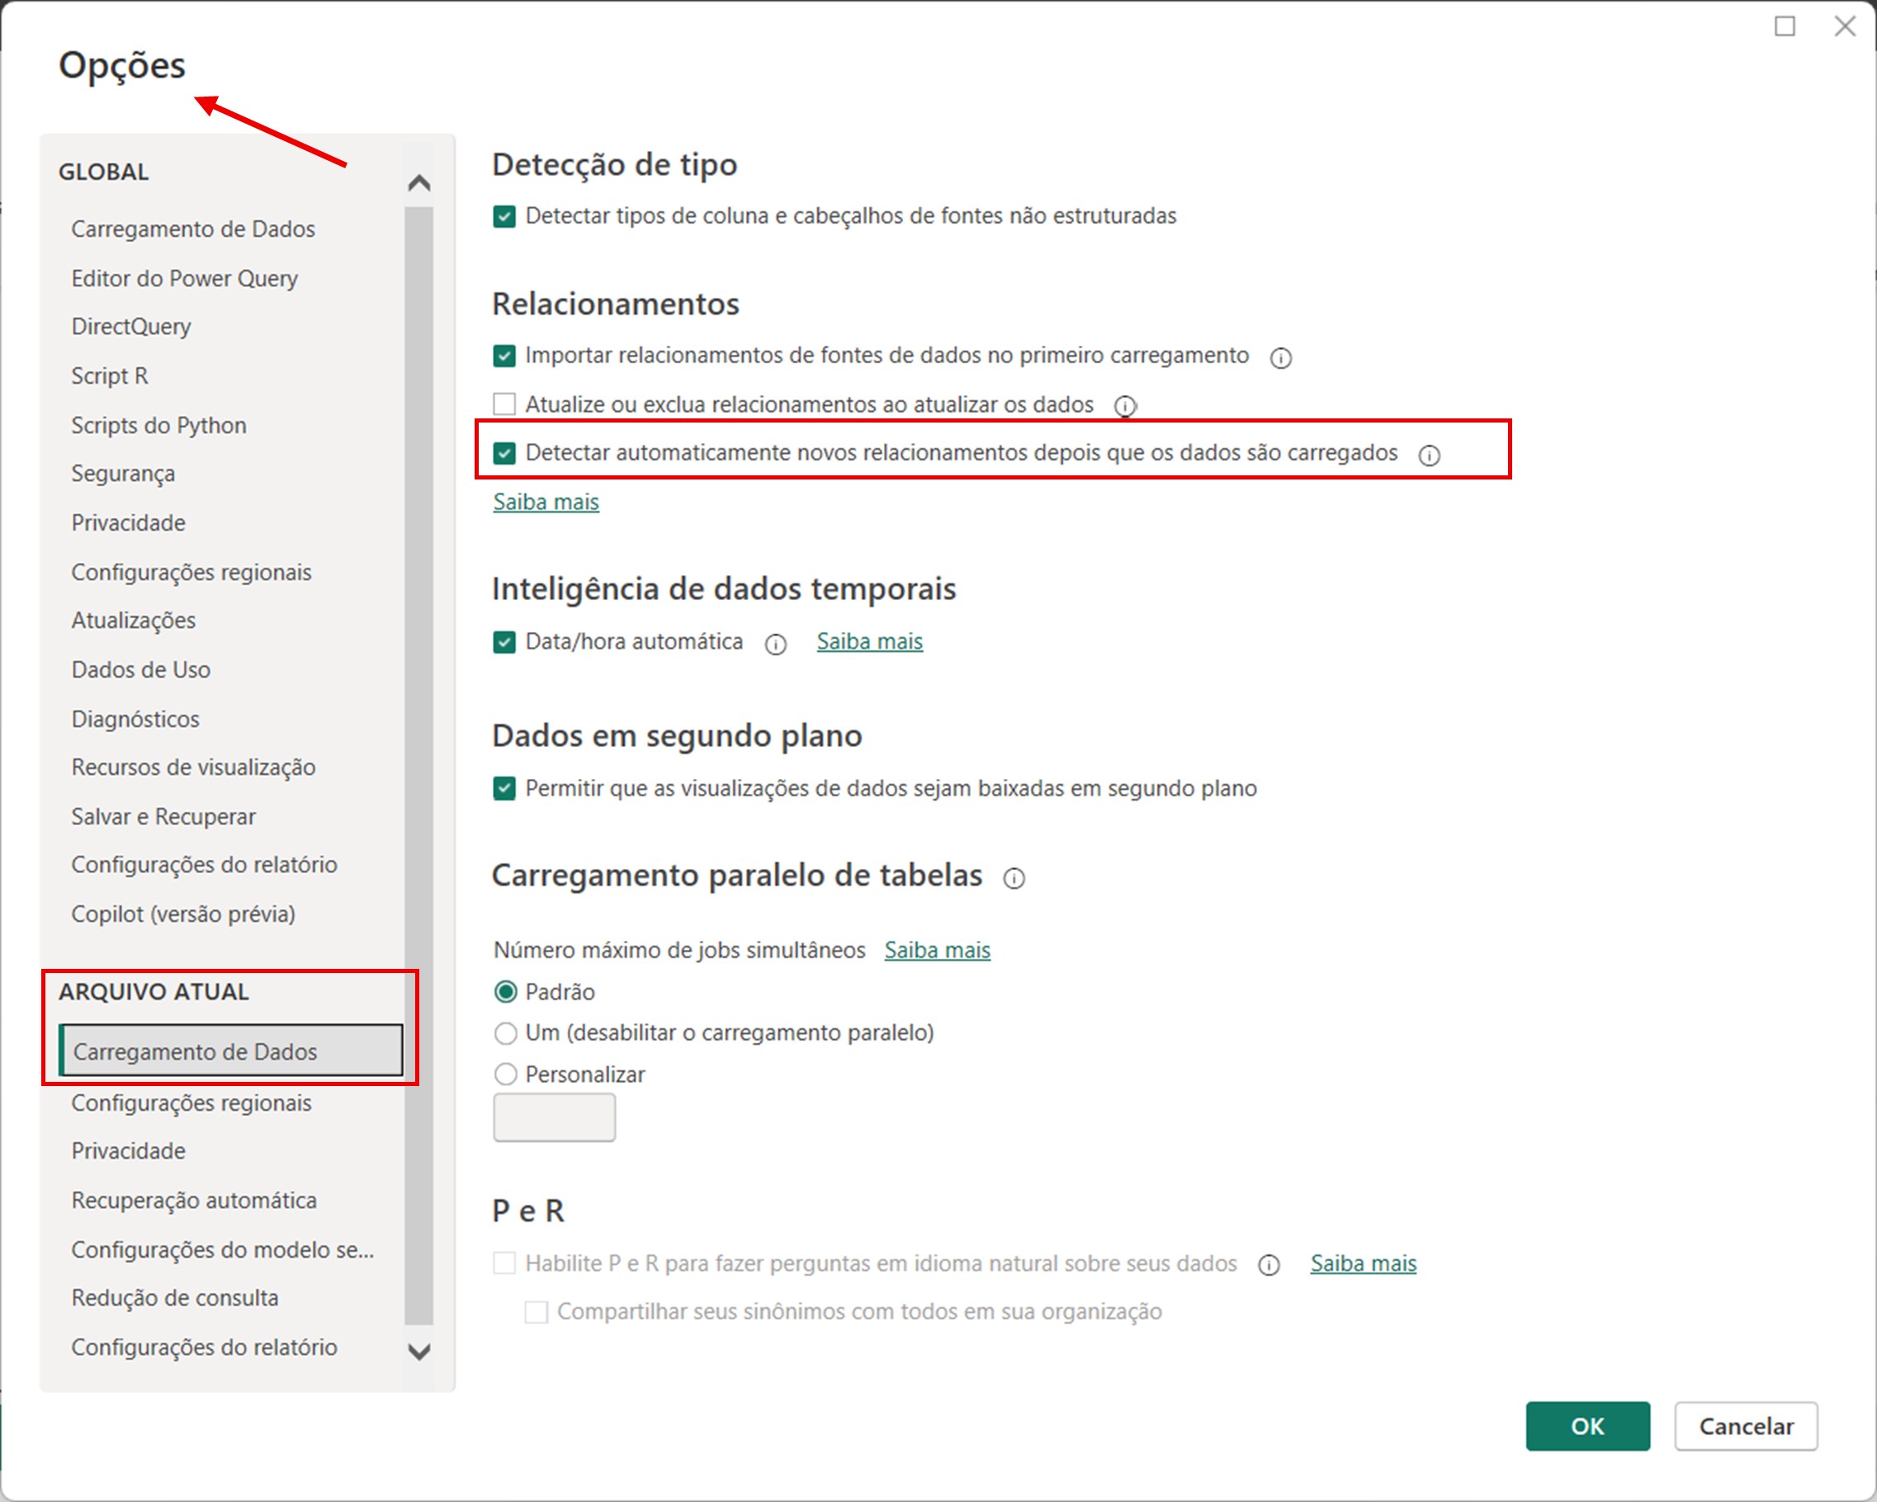Go to Copilot (versão prévia) section

coord(182,914)
